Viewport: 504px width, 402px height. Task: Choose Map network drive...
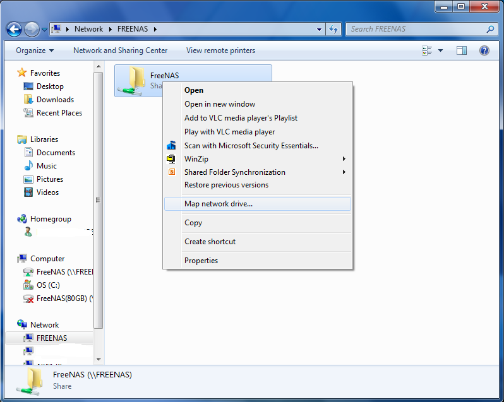click(258, 204)
